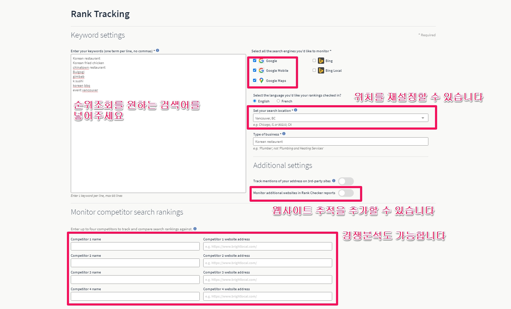511x309 pixels.
Task: Select English language radio button
Action: click(x=255, y=101)
